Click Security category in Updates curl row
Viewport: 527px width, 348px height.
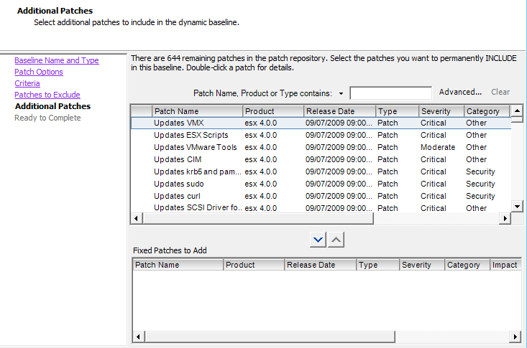(x=480, y=196)
